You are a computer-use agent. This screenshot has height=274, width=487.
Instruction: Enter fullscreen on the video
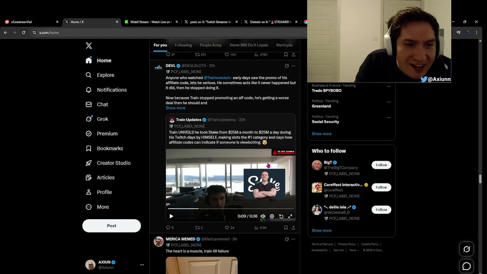pos(290,216)
